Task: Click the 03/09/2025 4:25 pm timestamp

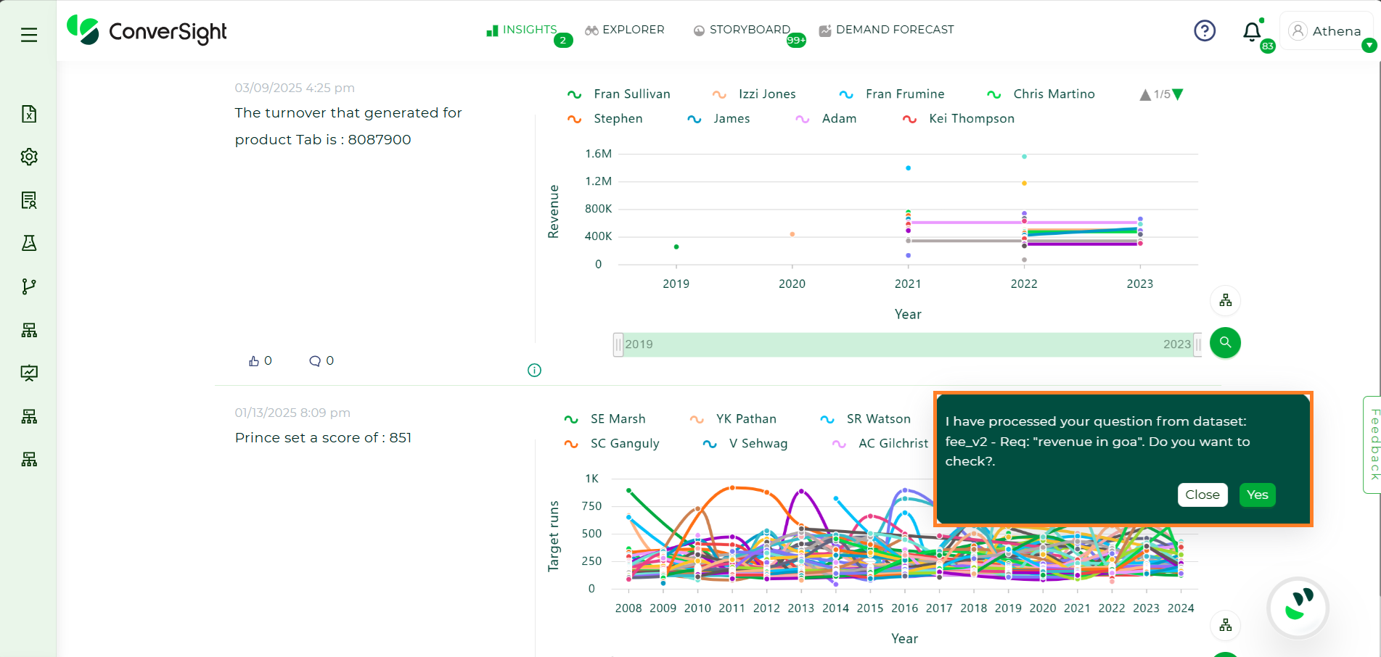Action: click(295, 88)
